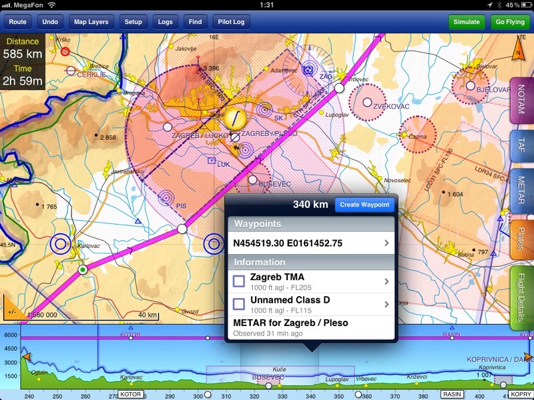Tap the yellow weather icon over Zagreb
The width and height of the screenshot is (534, 400).
pos(235,119)
